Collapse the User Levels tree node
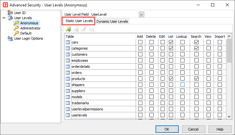The height and width of the screenshot is (135, 235). (4, 18)
